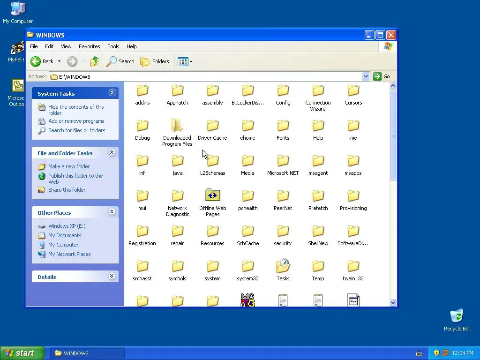Screen dimensions: 480x360
Task: Open the View menu
Action: [66, 46]
